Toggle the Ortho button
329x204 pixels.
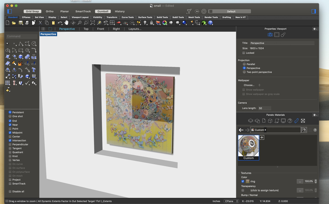click(x=50, y=11)
